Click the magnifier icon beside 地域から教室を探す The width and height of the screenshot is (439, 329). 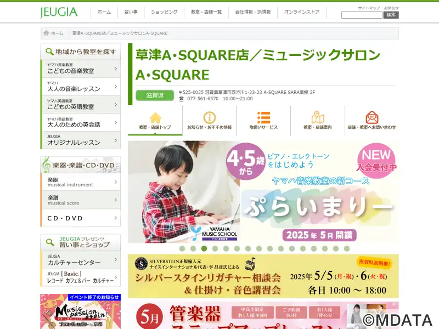[x=49, y=52]
